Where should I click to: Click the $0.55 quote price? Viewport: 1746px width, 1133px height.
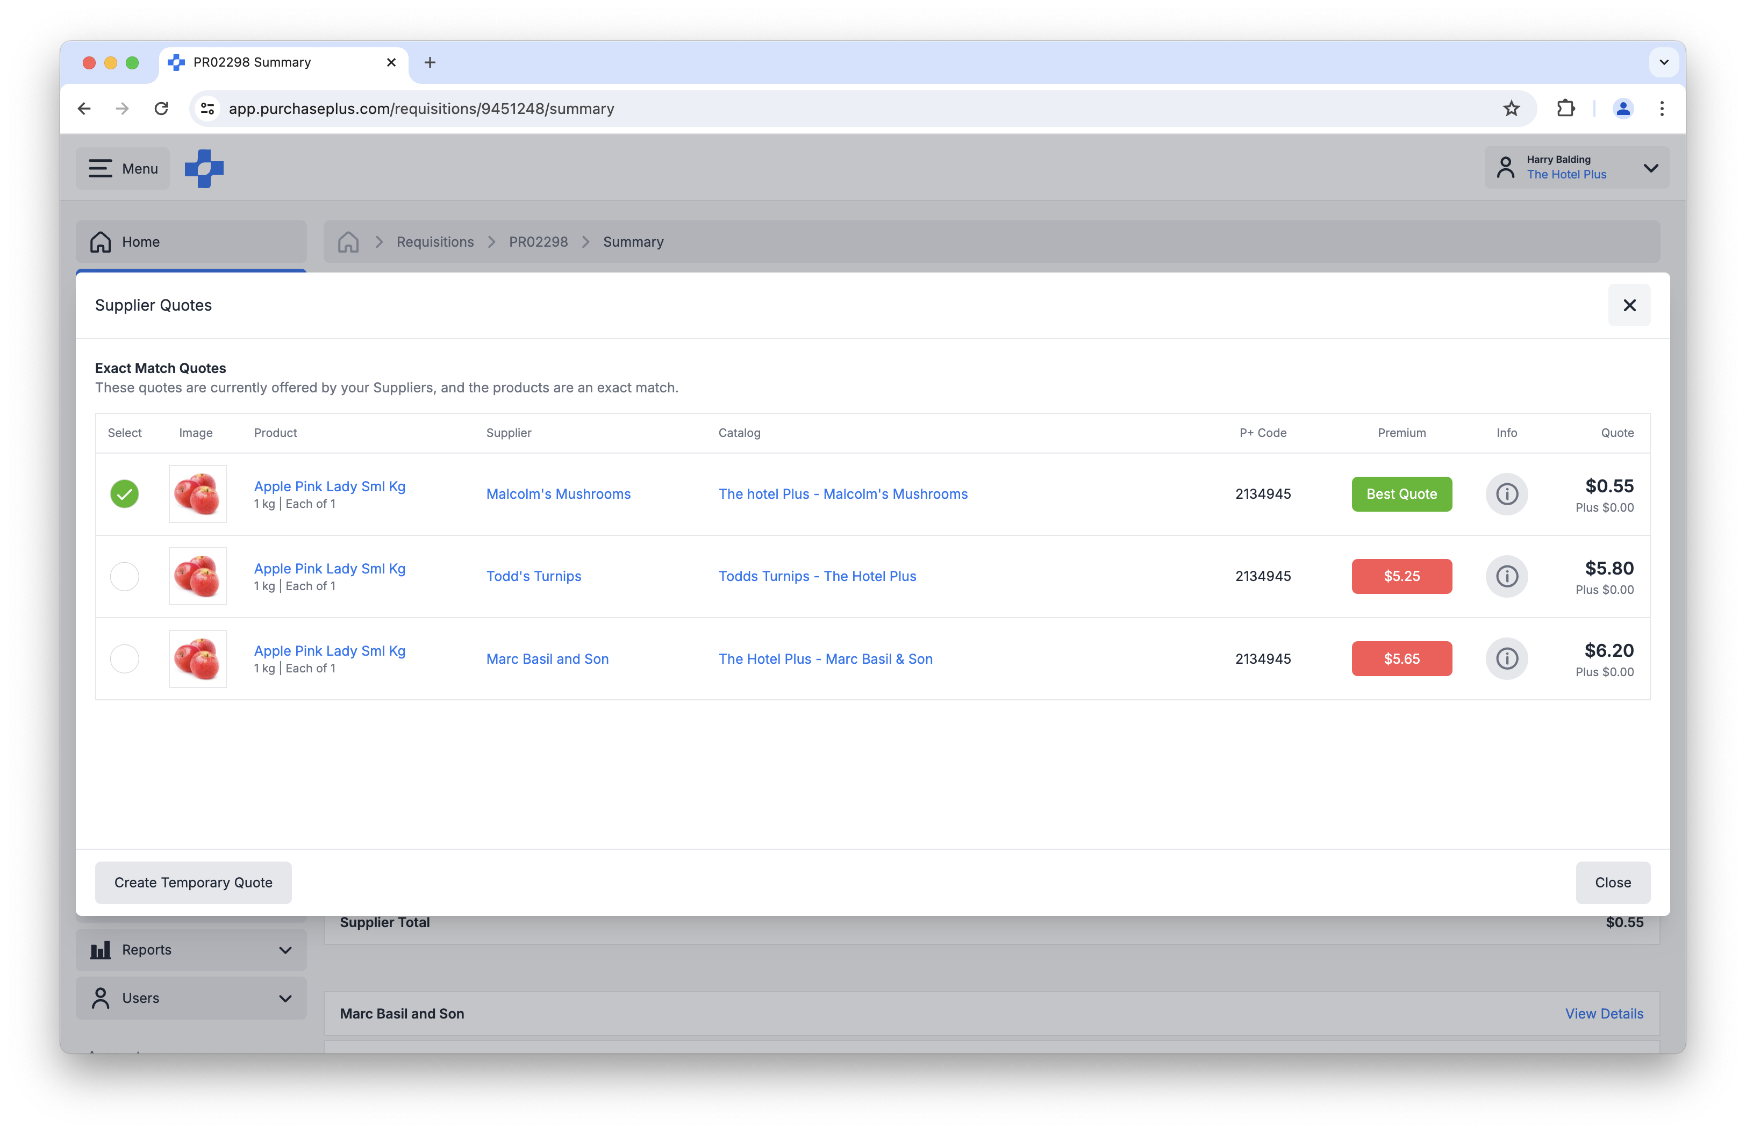click(1609, 485)
